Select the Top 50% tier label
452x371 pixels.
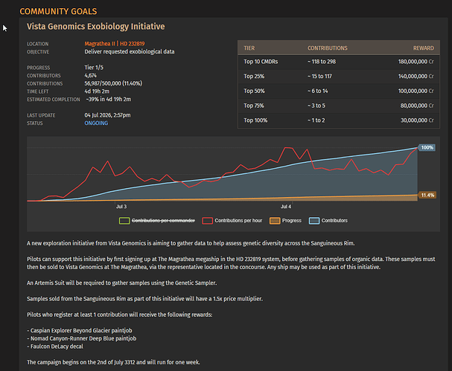pyautogui.click(x=254, y=91)
